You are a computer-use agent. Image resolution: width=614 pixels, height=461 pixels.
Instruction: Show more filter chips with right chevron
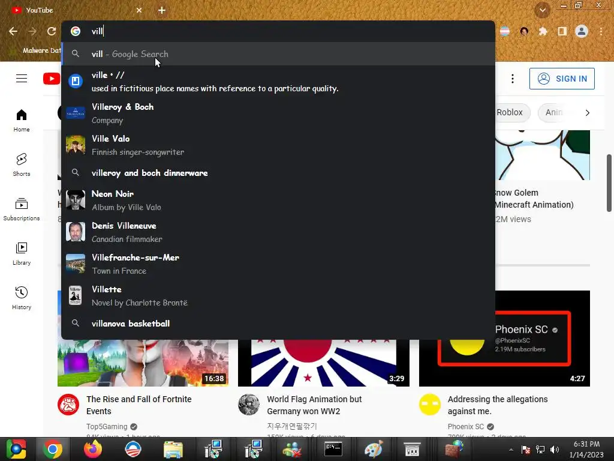(587, 112)
